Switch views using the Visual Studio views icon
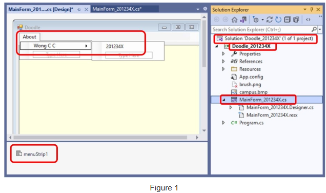Screen dimensions: 326x193 (x=243, y=20)
